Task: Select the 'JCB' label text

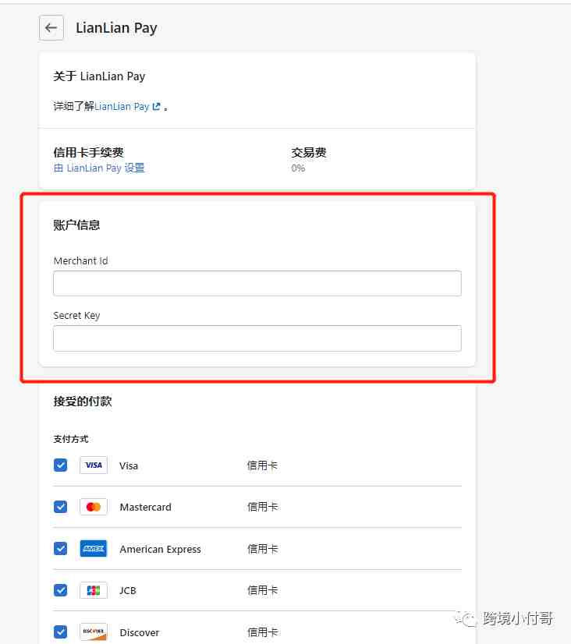Action: pos(128,591)
